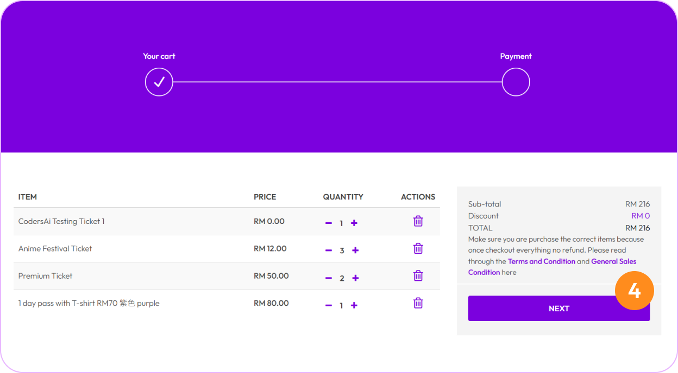Viewport: 678px width, 373px height.
Task: Click the NEXT button to proceed
Action: pyautogui.click(x=558, y=308)
